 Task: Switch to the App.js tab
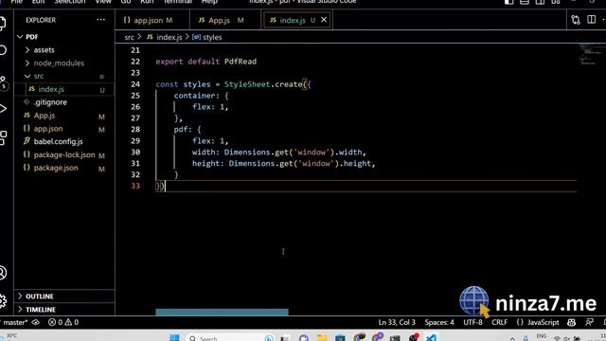[225, 20]
